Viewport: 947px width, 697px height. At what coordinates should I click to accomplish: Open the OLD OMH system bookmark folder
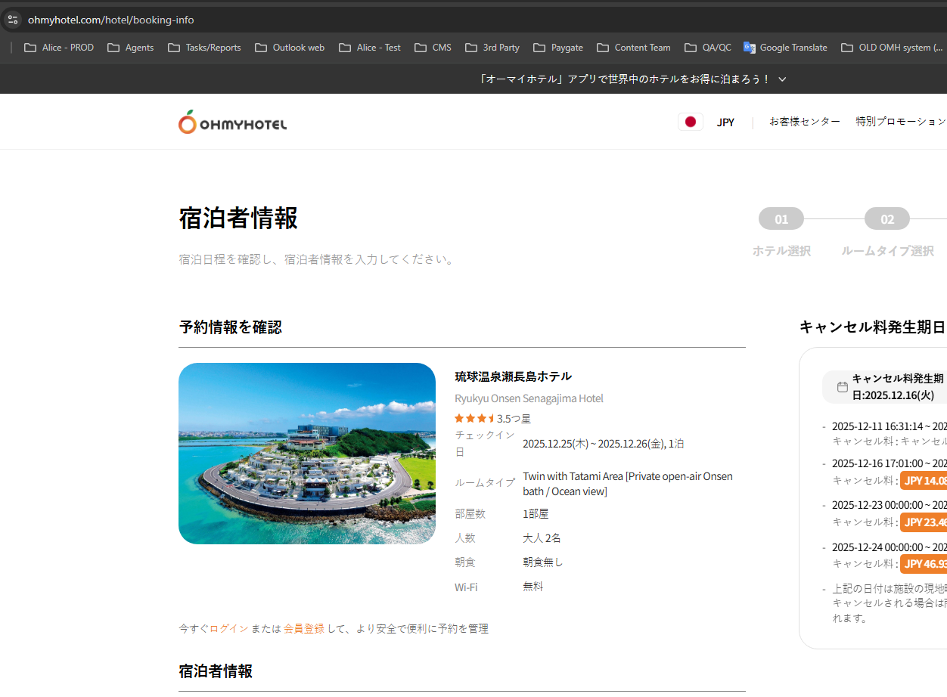tap(893, 48)
